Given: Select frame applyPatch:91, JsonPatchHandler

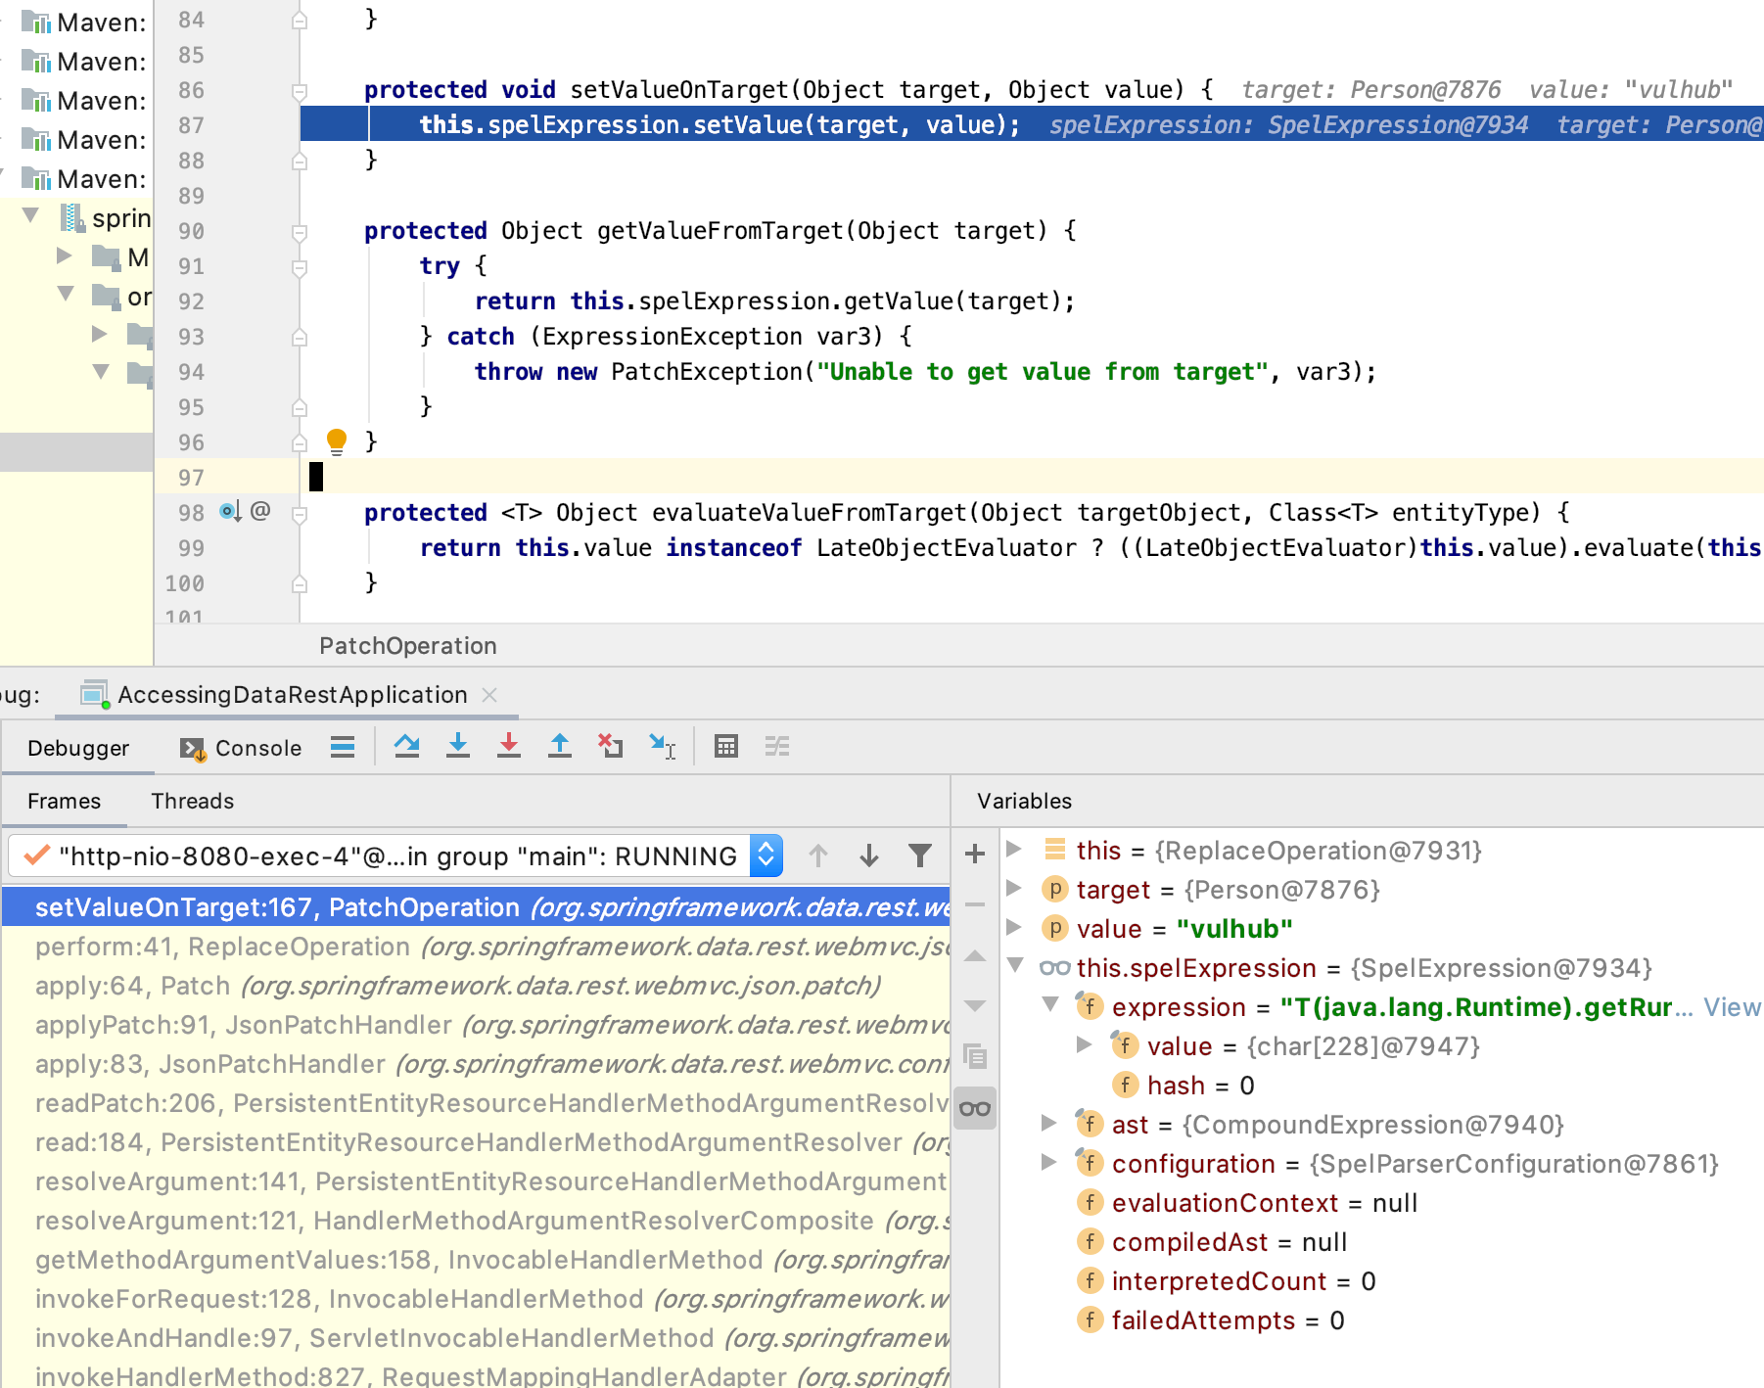Looking at the screenshot, I should point(477,1025).
